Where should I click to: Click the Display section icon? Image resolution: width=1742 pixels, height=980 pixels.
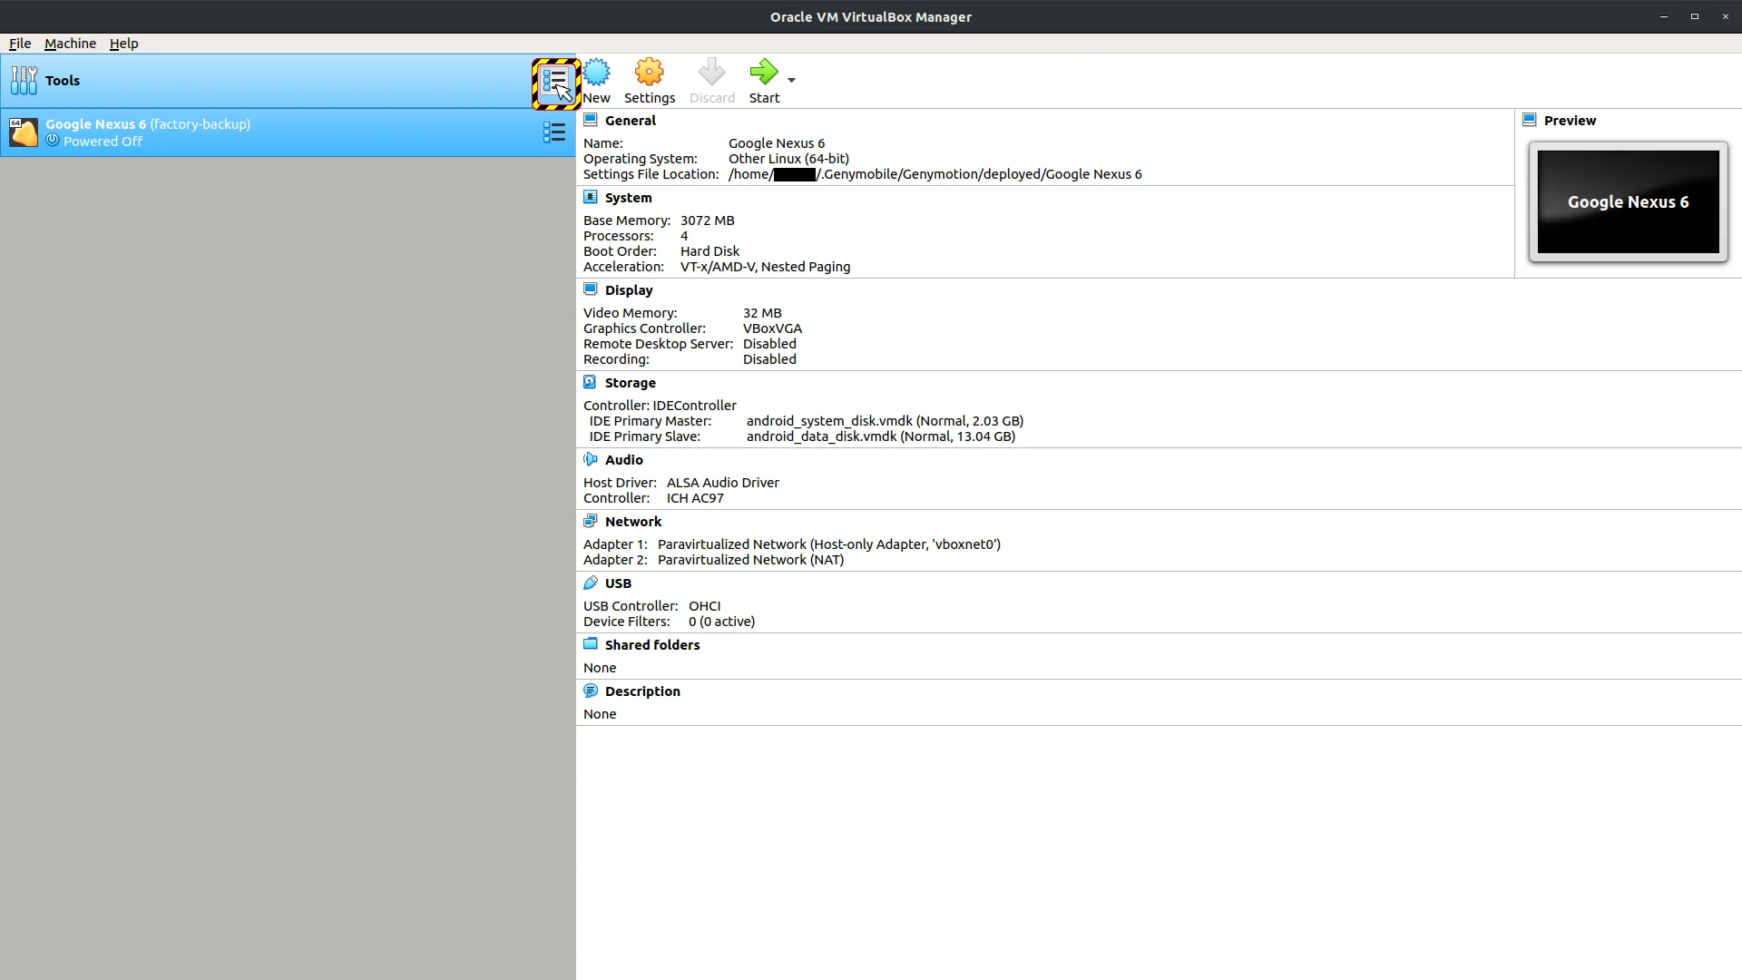[x=591, y=289]
